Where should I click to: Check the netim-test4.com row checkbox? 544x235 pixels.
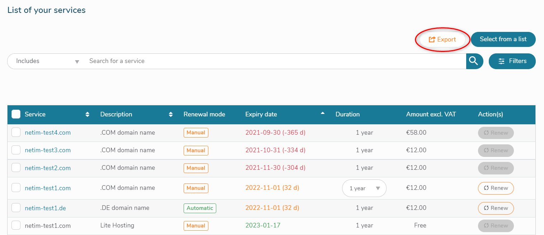coord(16,133)
